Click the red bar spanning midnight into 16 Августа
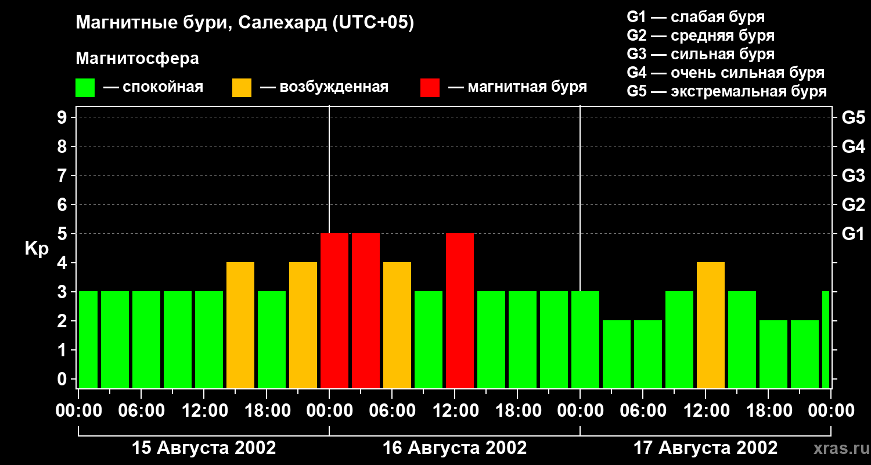 [x=334, y=310]
